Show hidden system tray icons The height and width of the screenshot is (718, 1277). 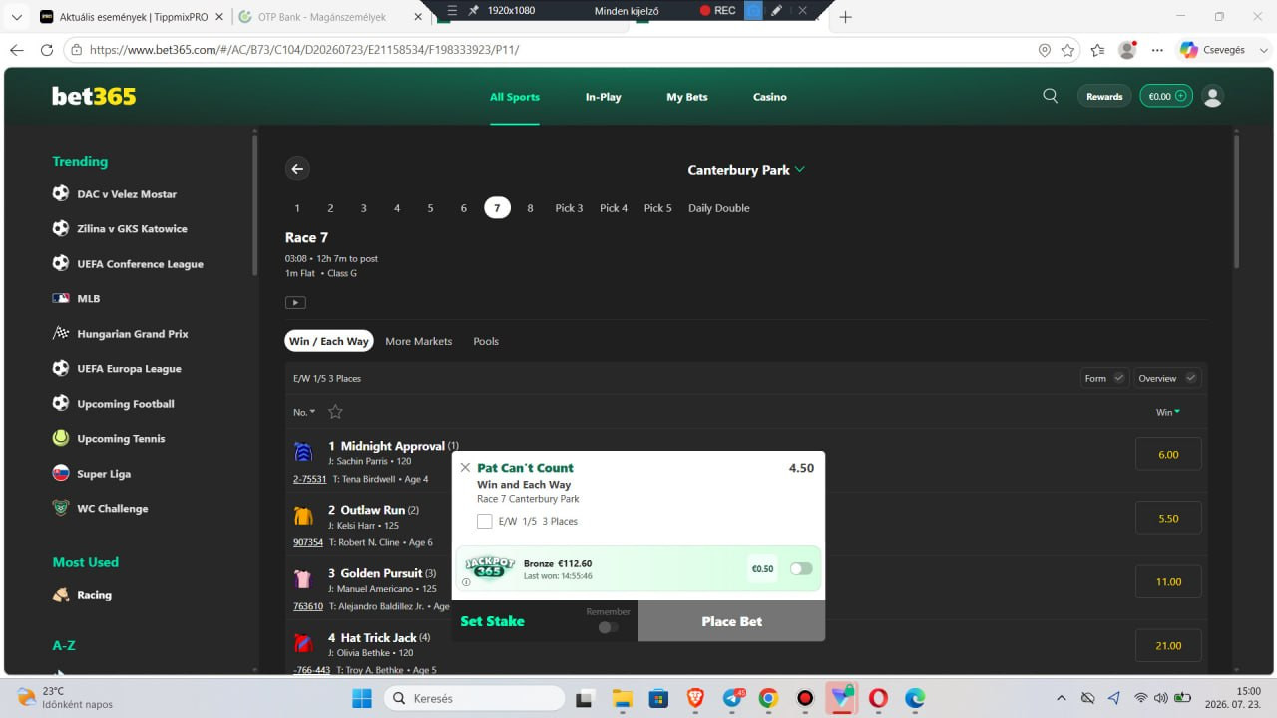[1061, 698]
